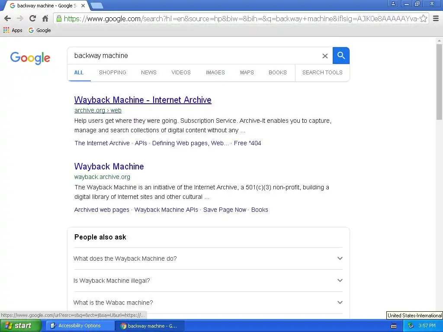Select the ALL results tab
Image resolution: width=443 pixels, height=332 pixels.
coord(79,73)
